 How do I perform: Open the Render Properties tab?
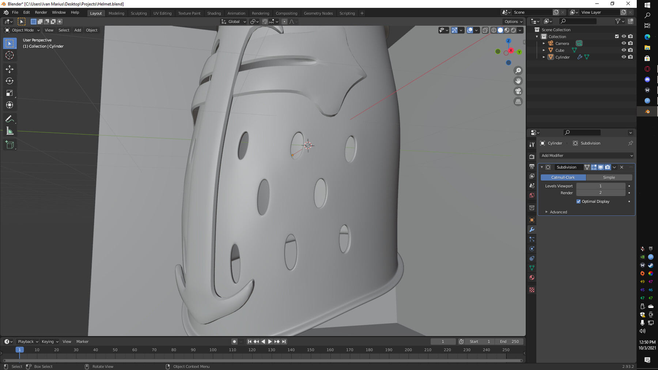532,157
